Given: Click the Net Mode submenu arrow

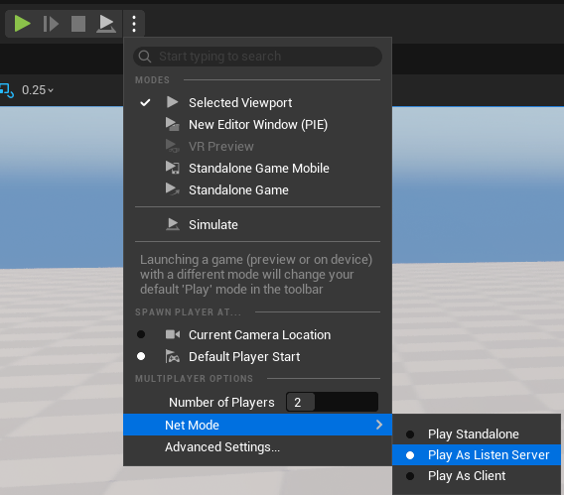Looking at the screenshot, I should tap(379, 425).
